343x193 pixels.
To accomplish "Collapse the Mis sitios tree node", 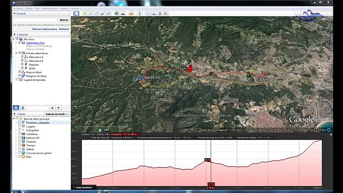I will 14,39.
